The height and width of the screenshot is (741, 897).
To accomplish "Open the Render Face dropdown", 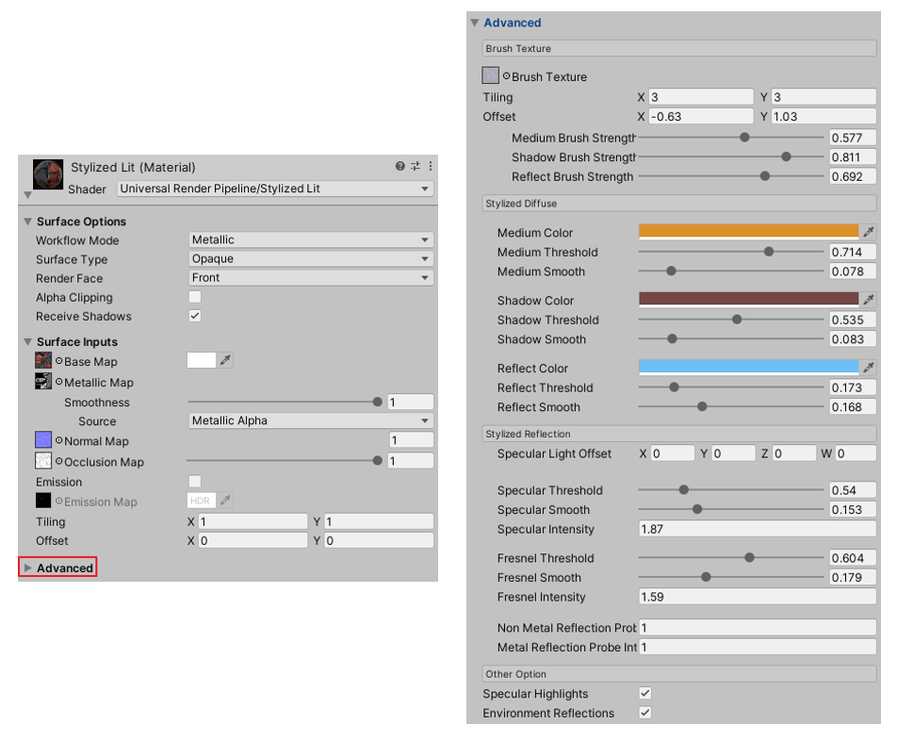I will click(x=311, y=277).
